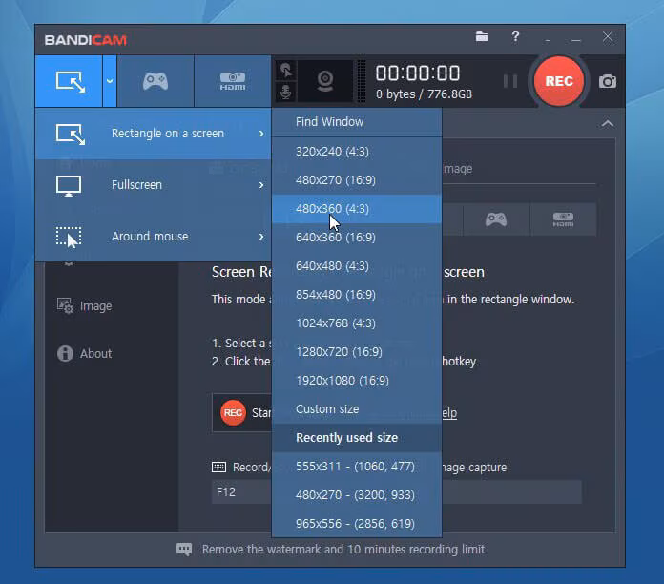Click the pause recording button
This screenshot has height=584, width=664.
(x=509, y=81)
